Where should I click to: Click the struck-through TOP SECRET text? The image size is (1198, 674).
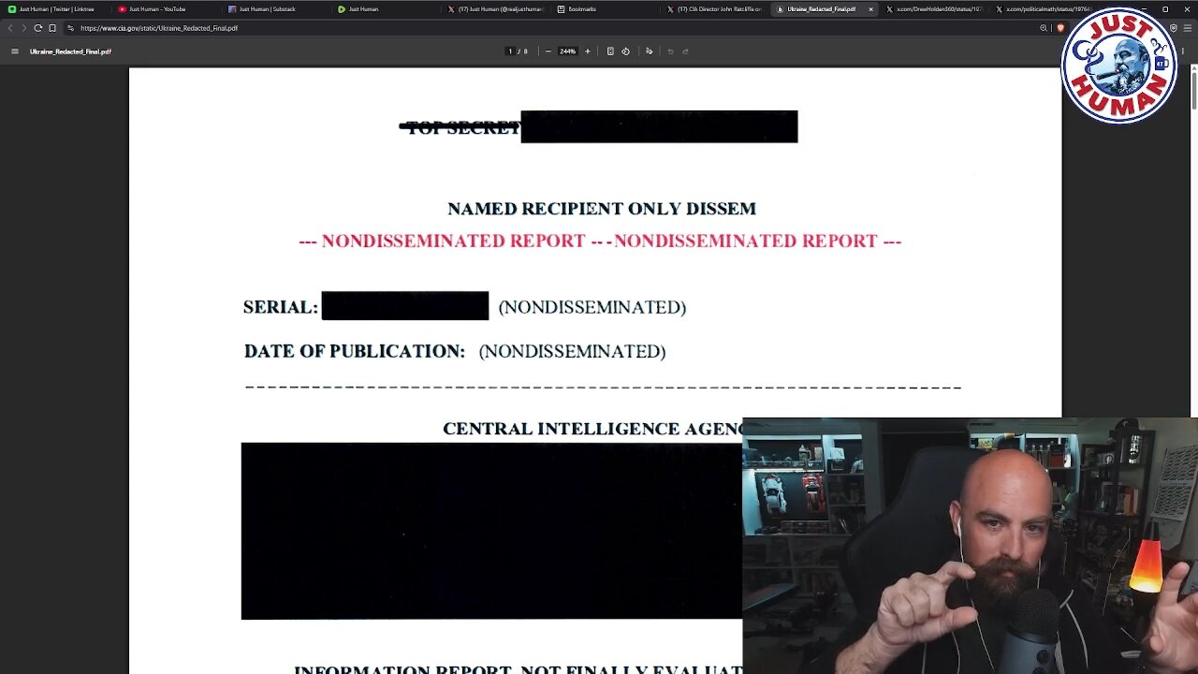pos(460,127)
